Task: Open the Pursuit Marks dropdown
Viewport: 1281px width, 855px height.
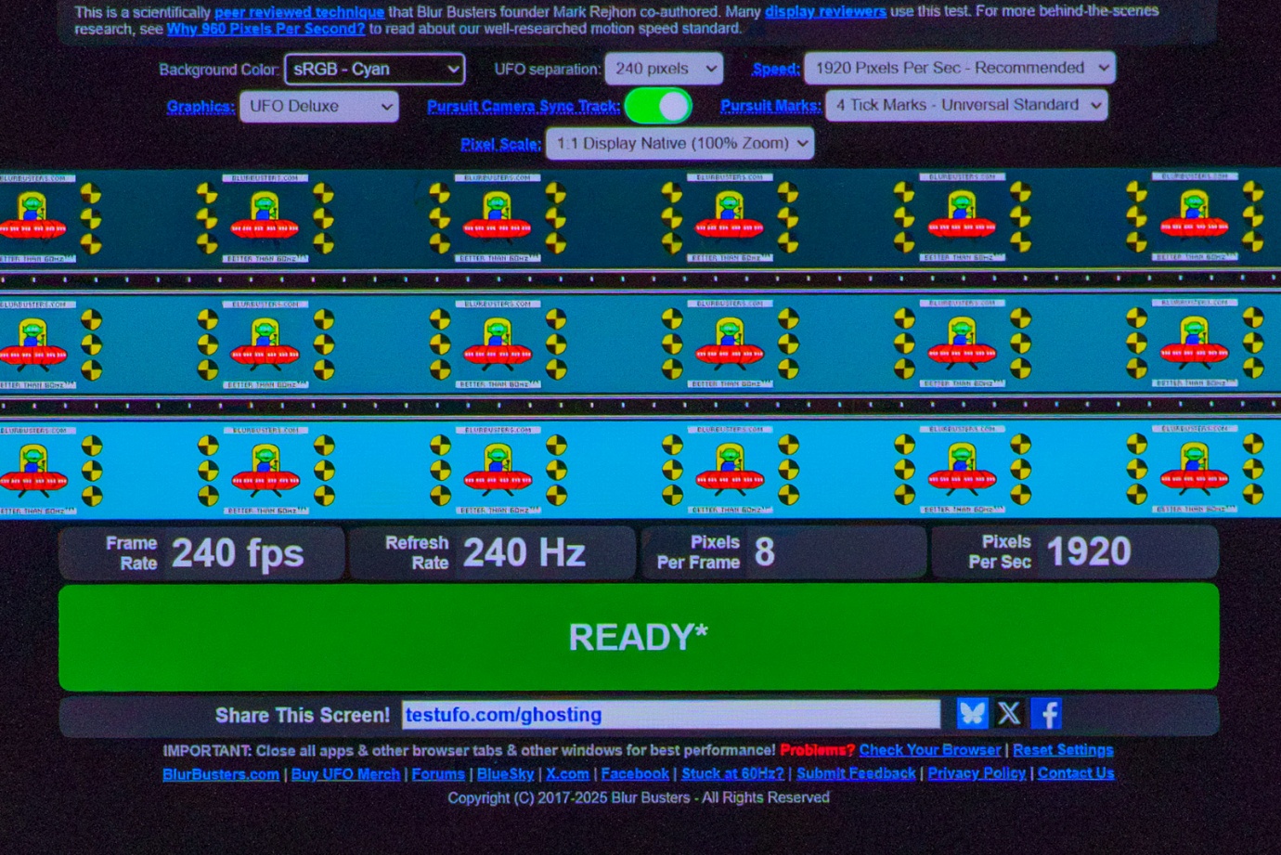Action: (966, 105)
